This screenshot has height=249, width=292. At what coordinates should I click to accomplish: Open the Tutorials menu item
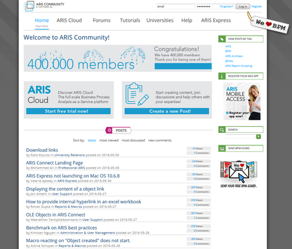click(130, 21)
